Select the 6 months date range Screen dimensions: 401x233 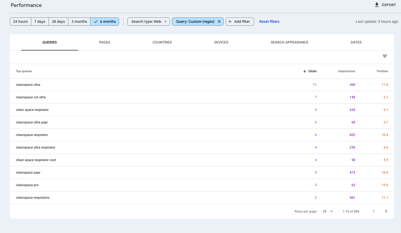105,22
